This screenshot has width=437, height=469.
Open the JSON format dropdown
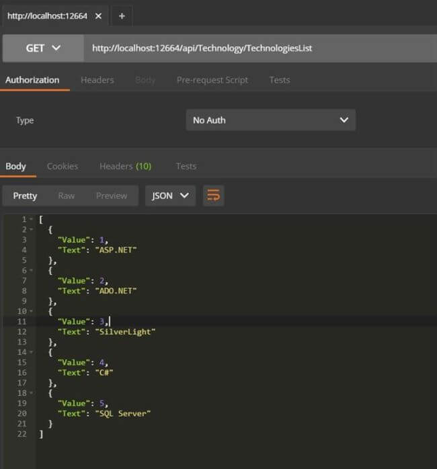pyautogui.click(x=170, y=196)
